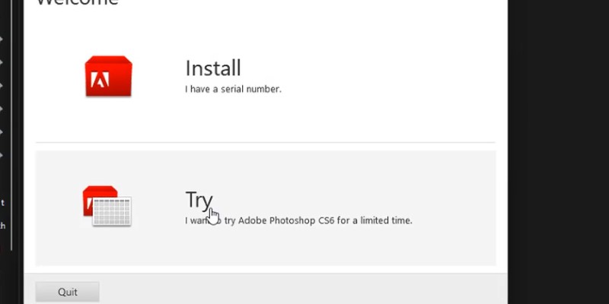Viewport: 609px width, 304px height.
Task: Click the calendar grid on the Try icon
Action: point(112,211)
